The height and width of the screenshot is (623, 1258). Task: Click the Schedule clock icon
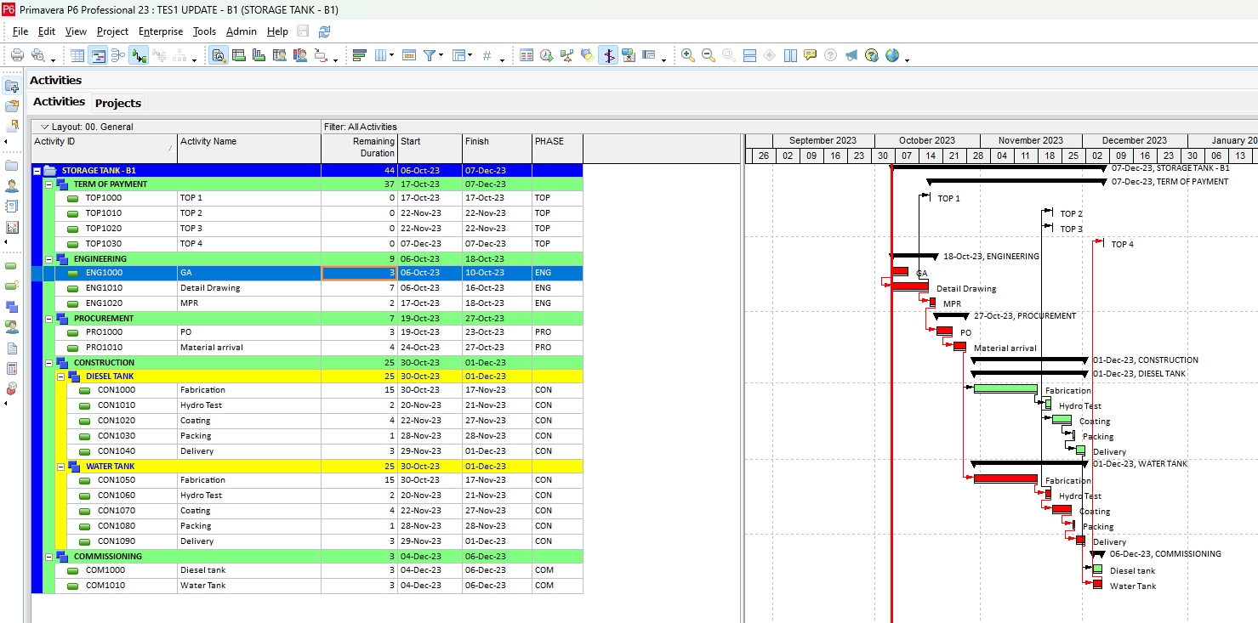pyautogui.click(x=546, y=55)
